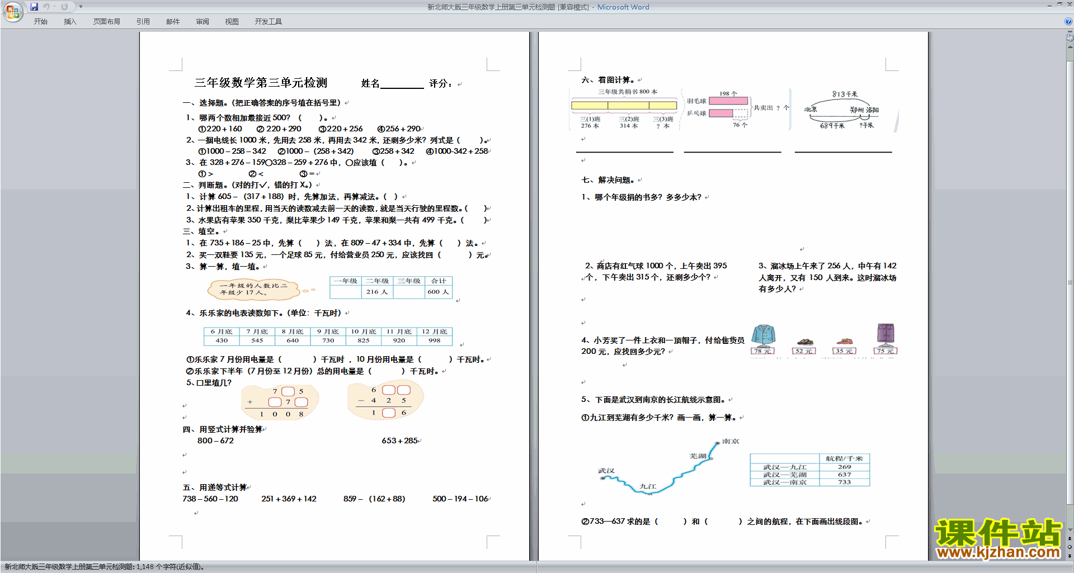Open the 开发工具 ribbon tab
1074x573 pixels.
(x=268, y=22)
